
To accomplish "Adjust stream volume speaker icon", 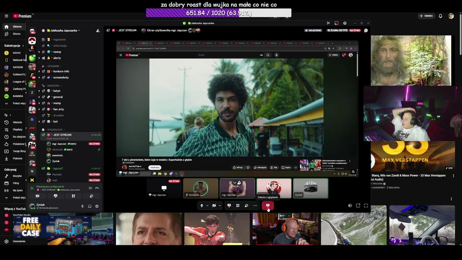I will click(x=350, y=205).
